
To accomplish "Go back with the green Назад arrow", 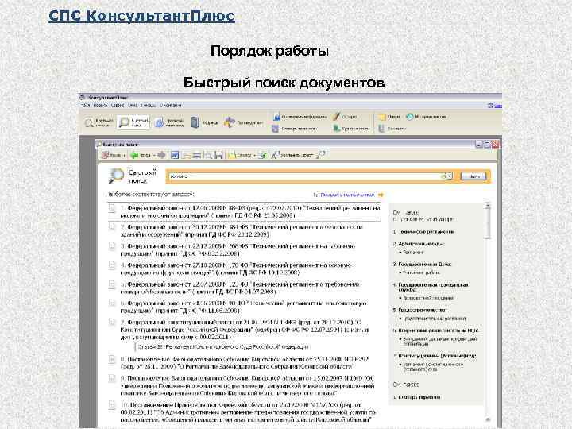I will pos(134,155).
